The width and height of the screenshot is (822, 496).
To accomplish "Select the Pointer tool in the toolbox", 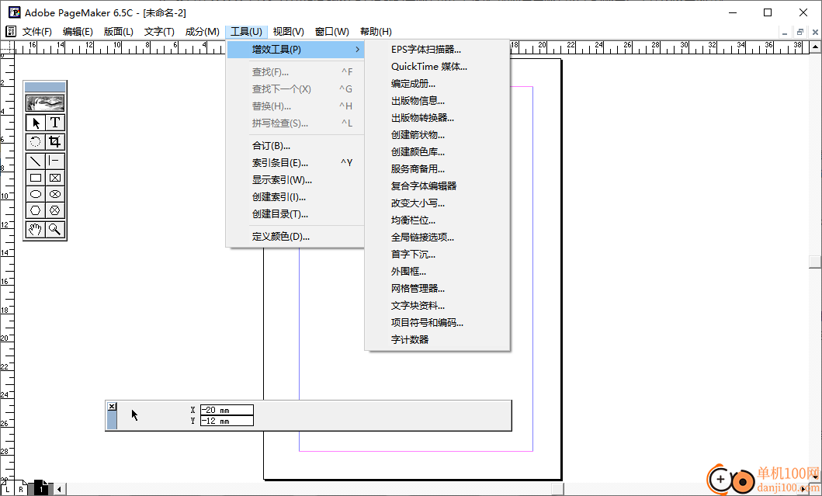I will tap(36, 123).
